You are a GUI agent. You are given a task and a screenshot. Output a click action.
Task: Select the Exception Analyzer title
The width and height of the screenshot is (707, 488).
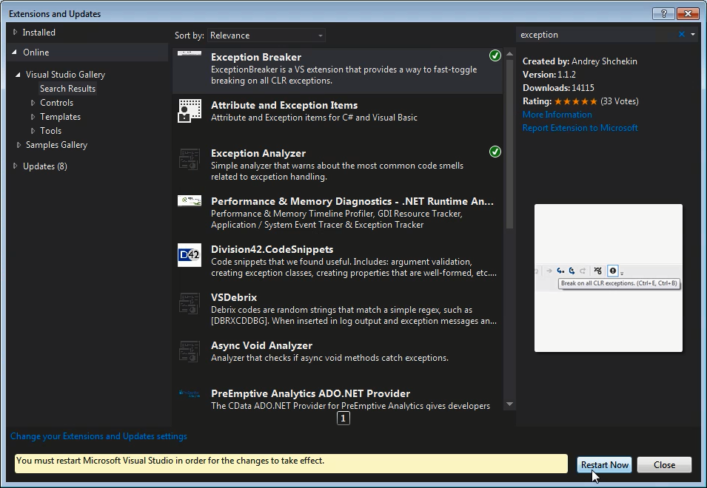(258, 154)
